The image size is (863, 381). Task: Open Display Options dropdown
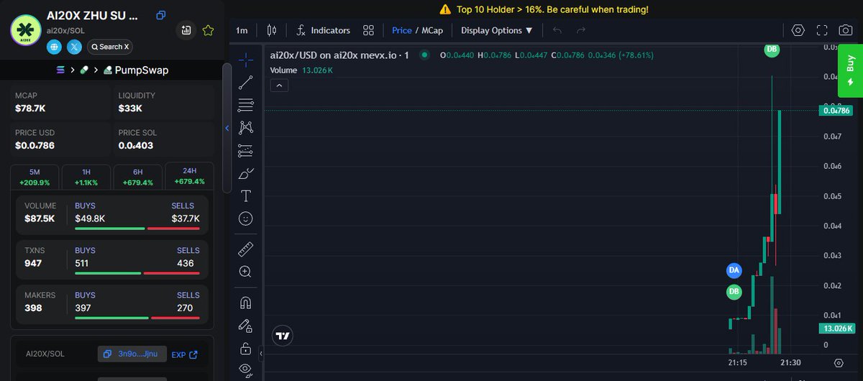click(x=497, y=30)
